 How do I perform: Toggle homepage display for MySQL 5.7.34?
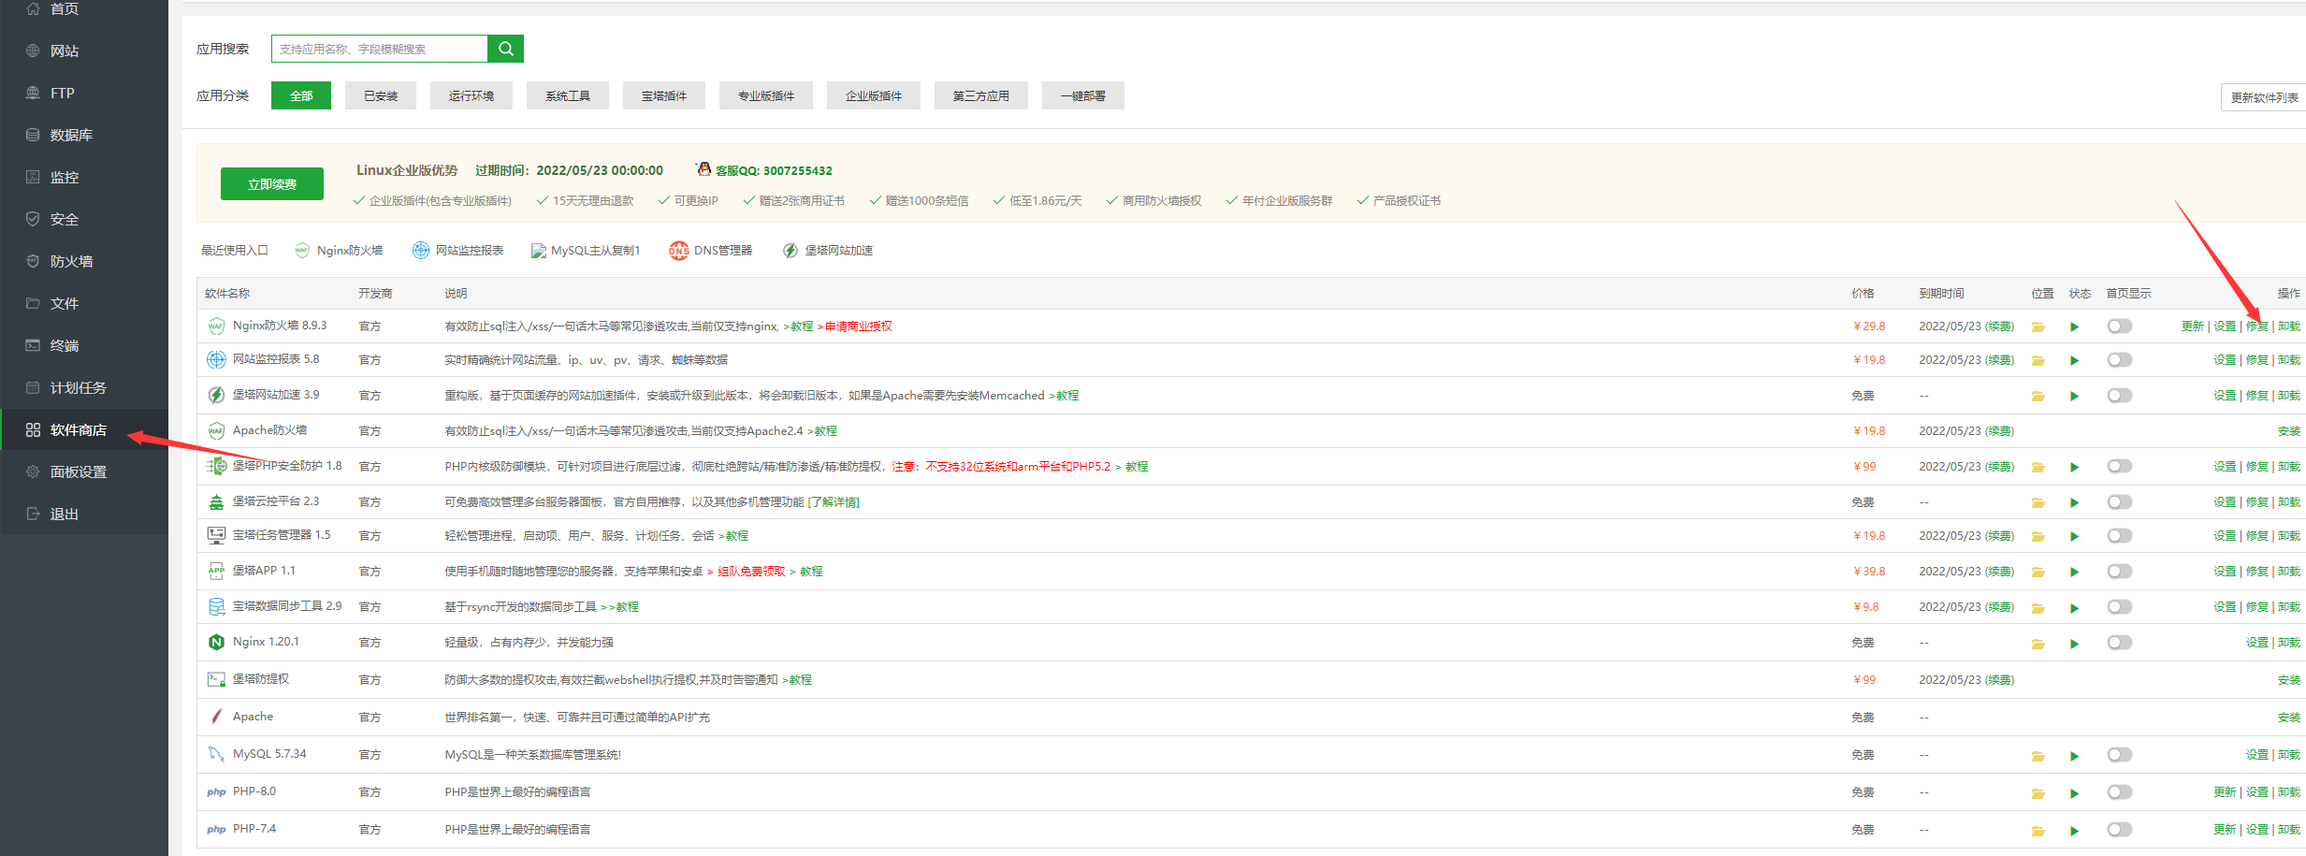[x=2119, y=755]
